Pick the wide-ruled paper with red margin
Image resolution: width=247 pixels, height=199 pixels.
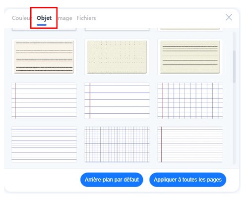click(117, 100)
